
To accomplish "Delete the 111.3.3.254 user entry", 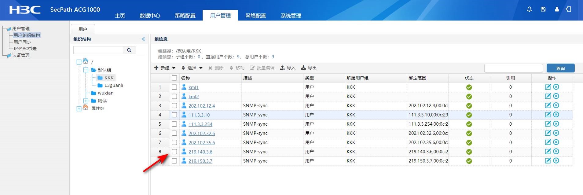I will pyautogui.click(x=556, y=124).
